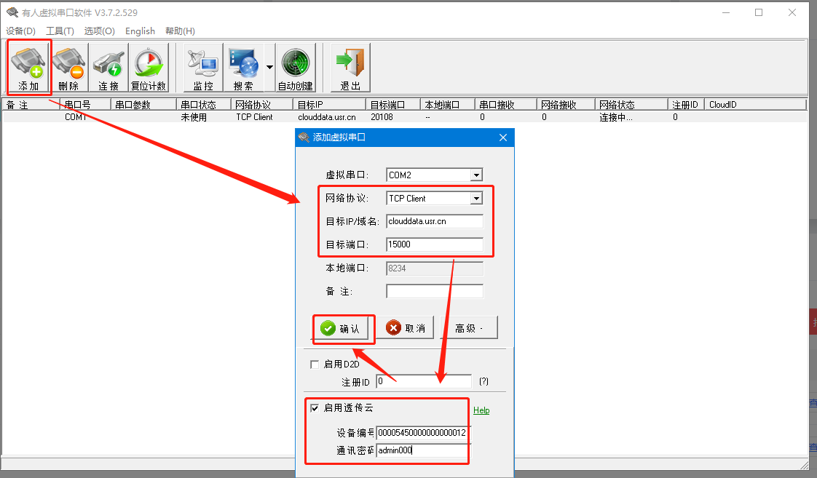This screenshot has height=478, width=817.
Task: Click the 复位计数 (Reset count) icon
Action: click(149, 67)
